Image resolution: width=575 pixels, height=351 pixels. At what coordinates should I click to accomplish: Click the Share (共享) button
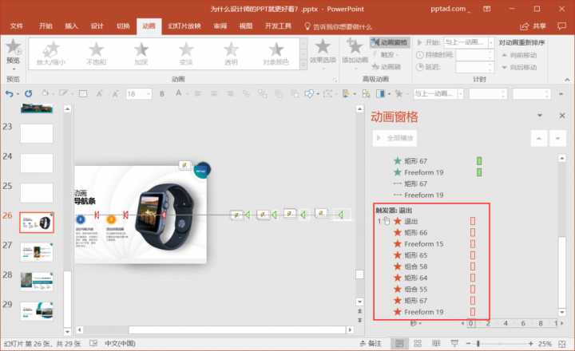(x=533, y=26)
